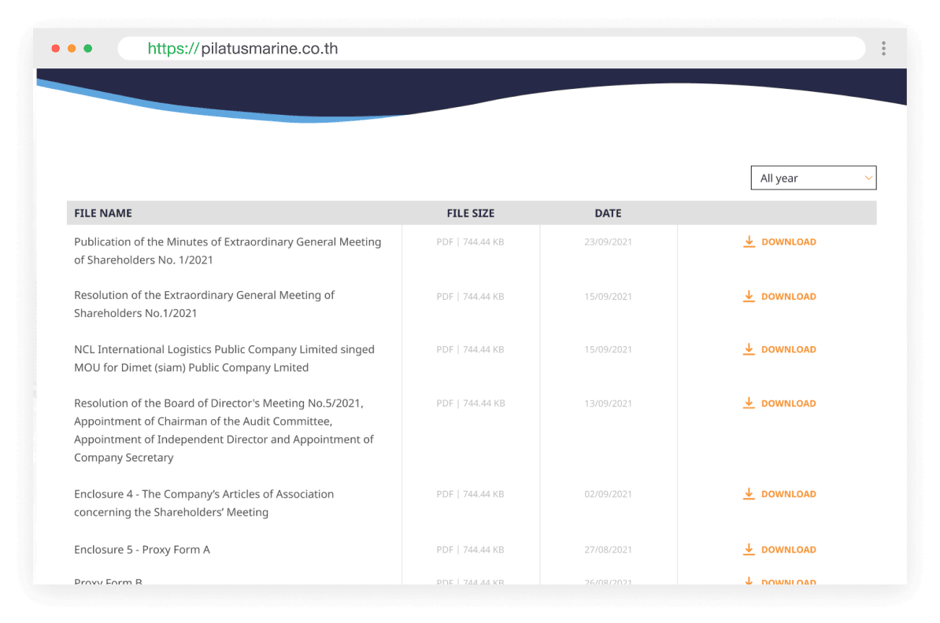Click download icon for Enclosure 4 row
Viewport: 940px width, 623px height.
click(749, 494)
